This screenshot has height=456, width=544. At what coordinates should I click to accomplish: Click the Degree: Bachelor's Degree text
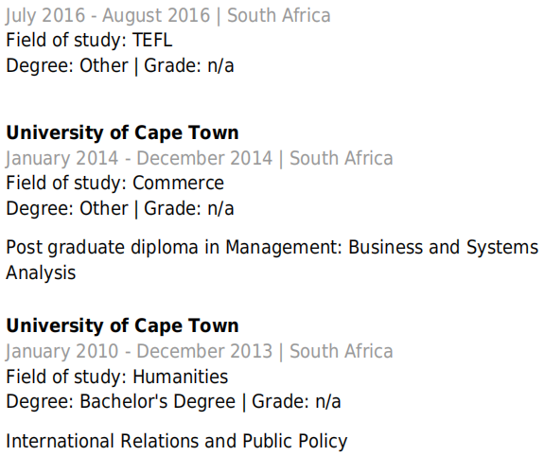[x=121, y=401]
